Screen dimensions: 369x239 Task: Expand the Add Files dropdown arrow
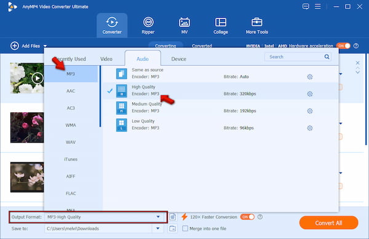[45, 46]
